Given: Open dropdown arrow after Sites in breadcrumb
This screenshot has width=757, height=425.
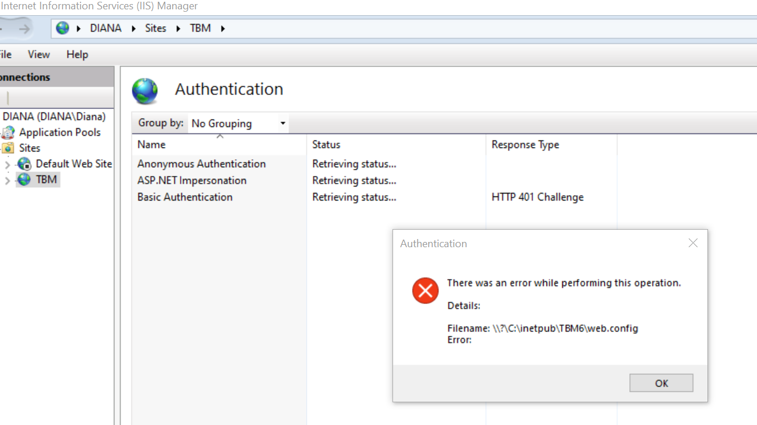Looking at the screenshot, I should (x=178, y=28).
